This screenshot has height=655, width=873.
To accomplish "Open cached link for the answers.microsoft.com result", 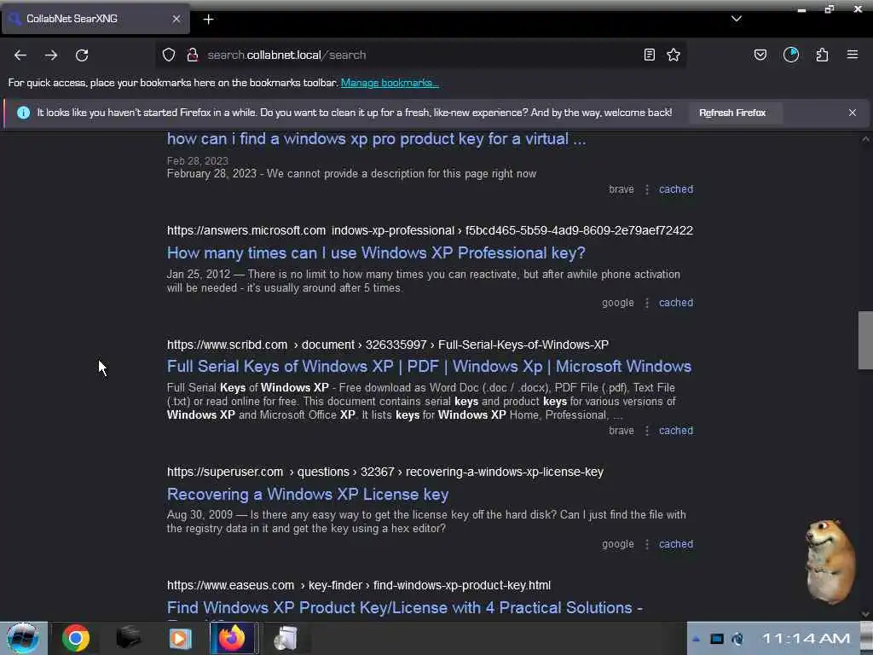I will pyautogui.click(x=676, y=303).
